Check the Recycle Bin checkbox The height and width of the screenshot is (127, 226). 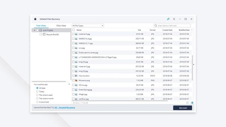pos(41,34)
